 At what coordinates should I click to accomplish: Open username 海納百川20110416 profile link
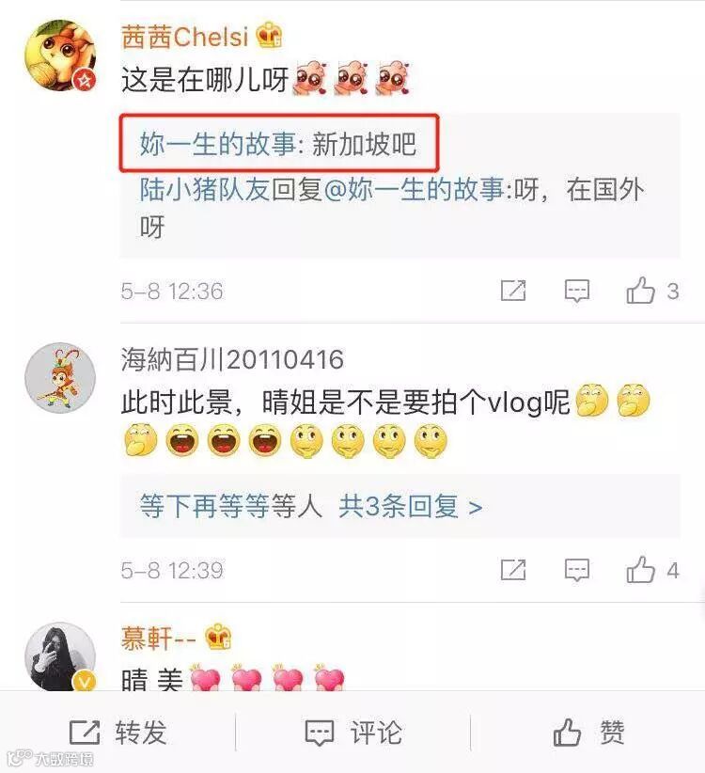(x=232, y=359)
